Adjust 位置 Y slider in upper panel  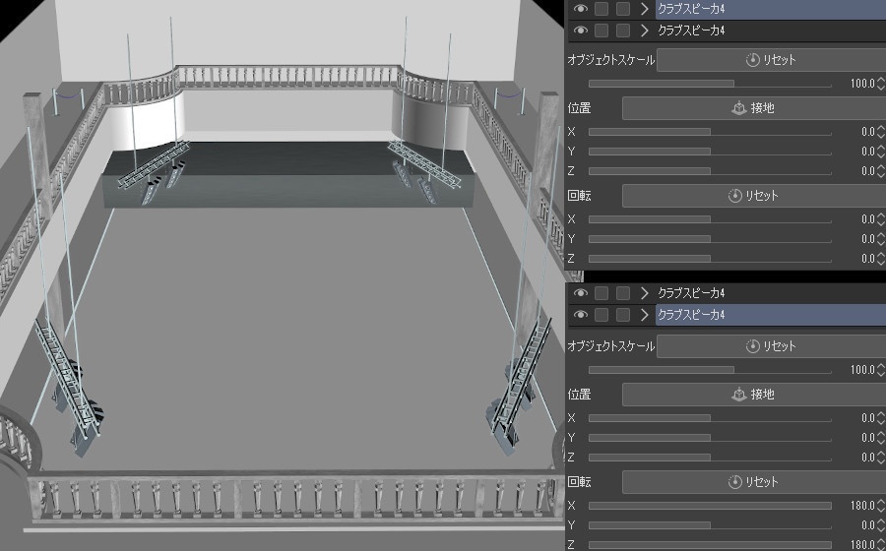(710, 152)
